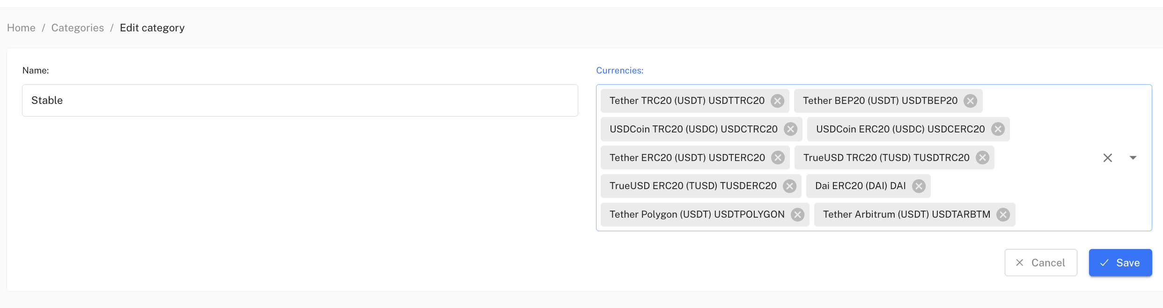The width and height of the screenshot is (1163, 308).
Task: Go to Home via breadcrumb
Action: (x=21, y=28)
